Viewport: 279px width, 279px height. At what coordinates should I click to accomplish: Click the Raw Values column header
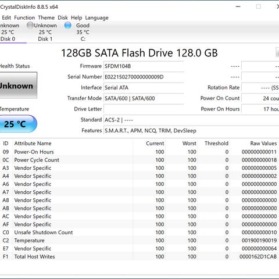click(x=255, y=144)
